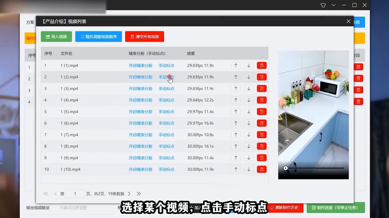This screenshot has width=389, height=218.
Task: Move 1 (9).mp4 down with arrow
Action: pyautogui.click(x=249, y=158)
